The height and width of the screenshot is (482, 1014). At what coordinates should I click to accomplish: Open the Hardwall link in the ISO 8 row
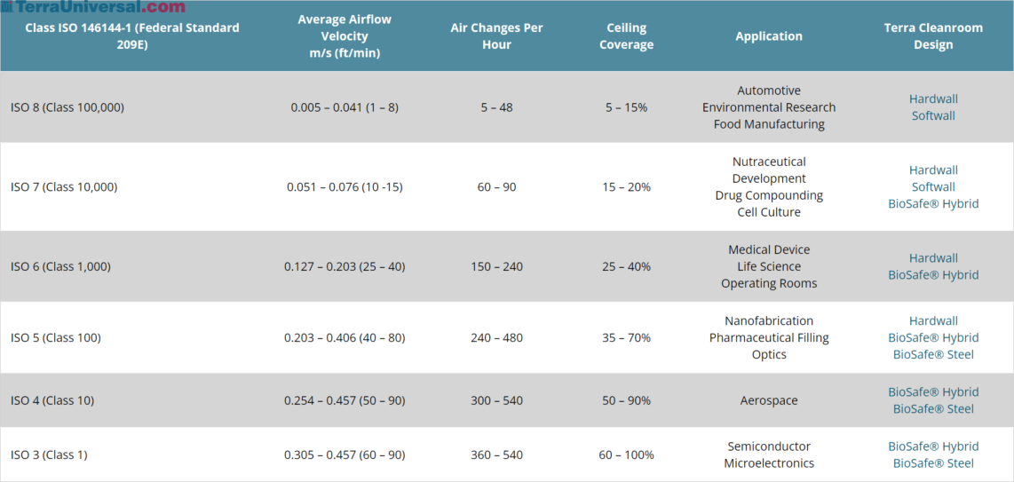click(933, 99)
